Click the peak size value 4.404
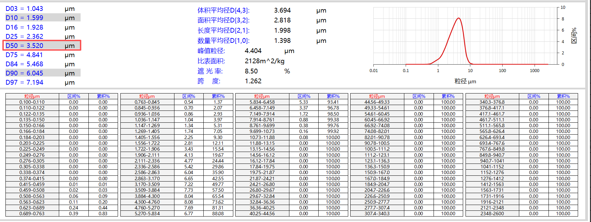This screenshot has height=222, width=591. 253,51
